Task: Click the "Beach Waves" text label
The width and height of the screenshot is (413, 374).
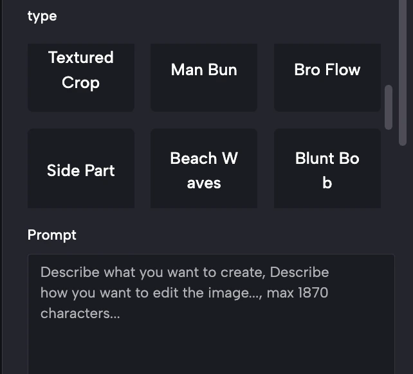Action: pos(204,170)
